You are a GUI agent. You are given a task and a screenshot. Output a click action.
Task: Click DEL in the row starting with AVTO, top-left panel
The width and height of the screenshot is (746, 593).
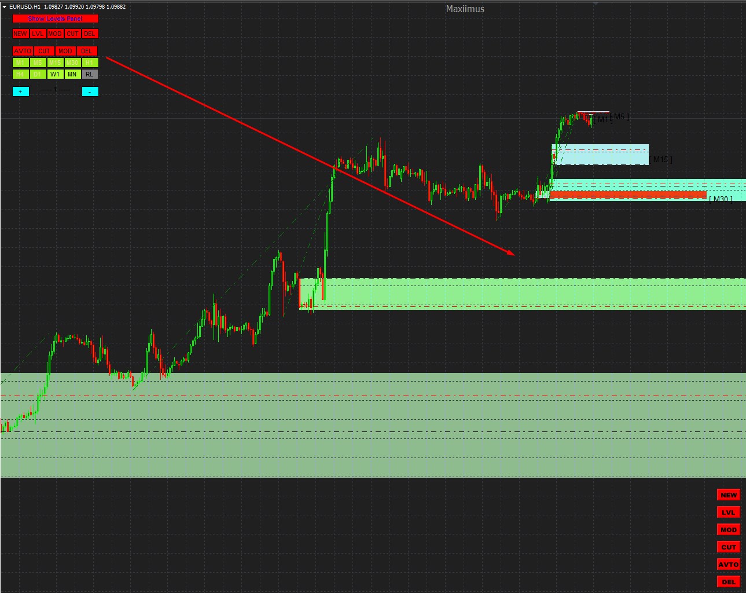click(87, 51)
